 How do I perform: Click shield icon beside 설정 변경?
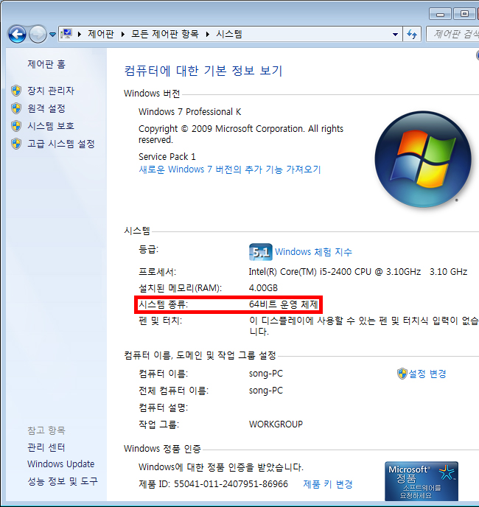[x=402, y=374]
